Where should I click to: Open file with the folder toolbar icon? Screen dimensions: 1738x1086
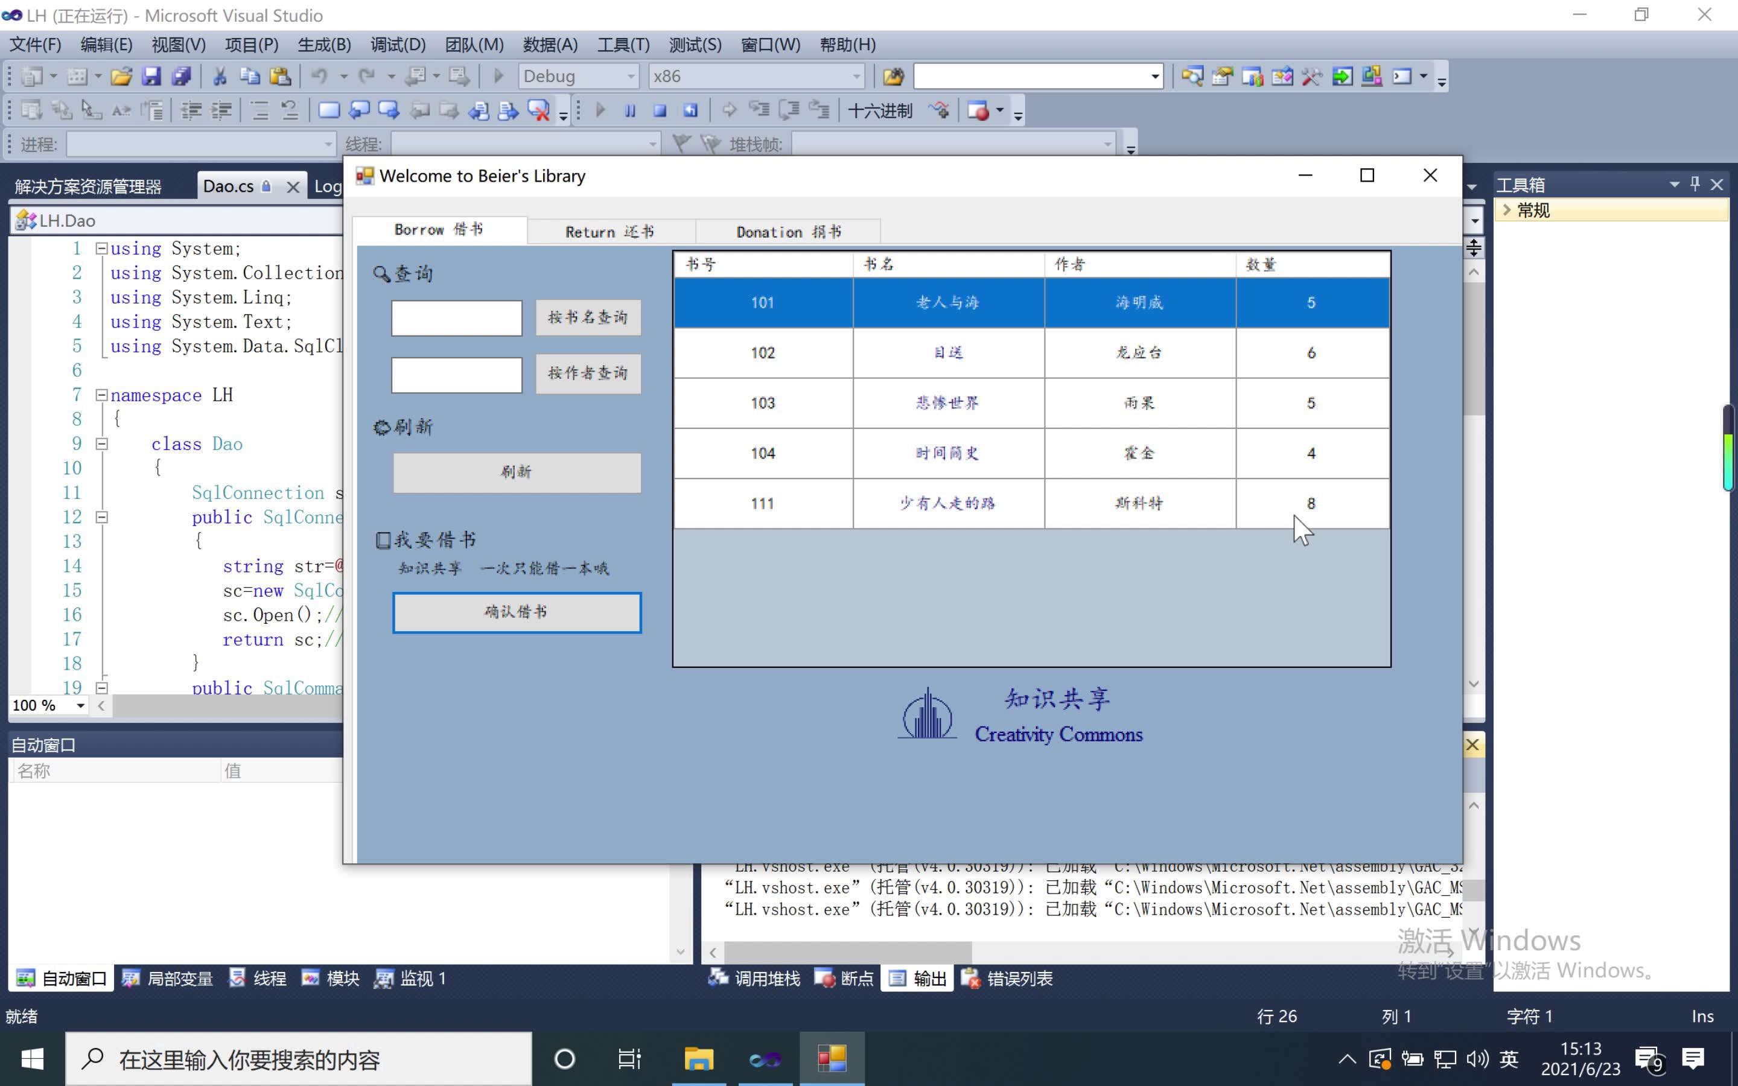click(x=121, y=76)
